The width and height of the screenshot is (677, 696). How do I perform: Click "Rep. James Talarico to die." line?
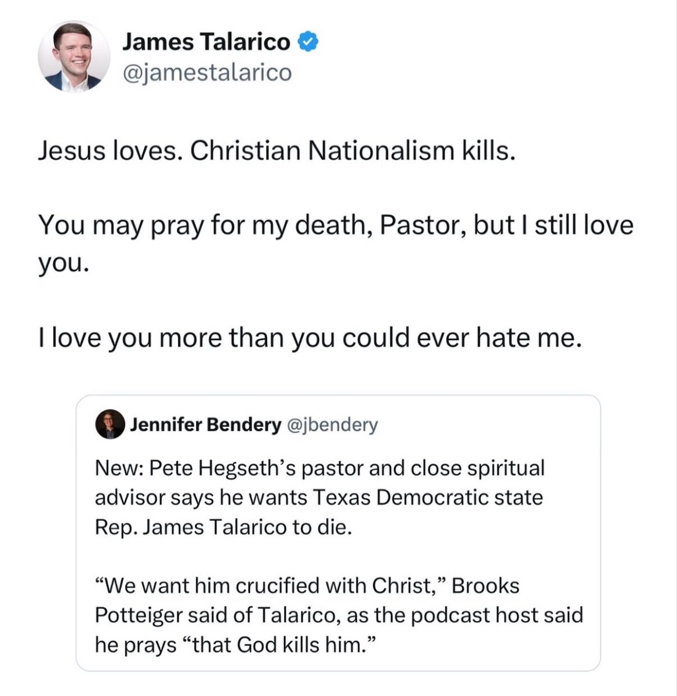point(223,527)
